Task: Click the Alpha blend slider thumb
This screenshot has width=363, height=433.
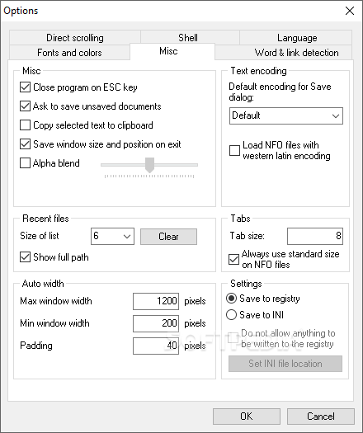Action: (149, 165)
